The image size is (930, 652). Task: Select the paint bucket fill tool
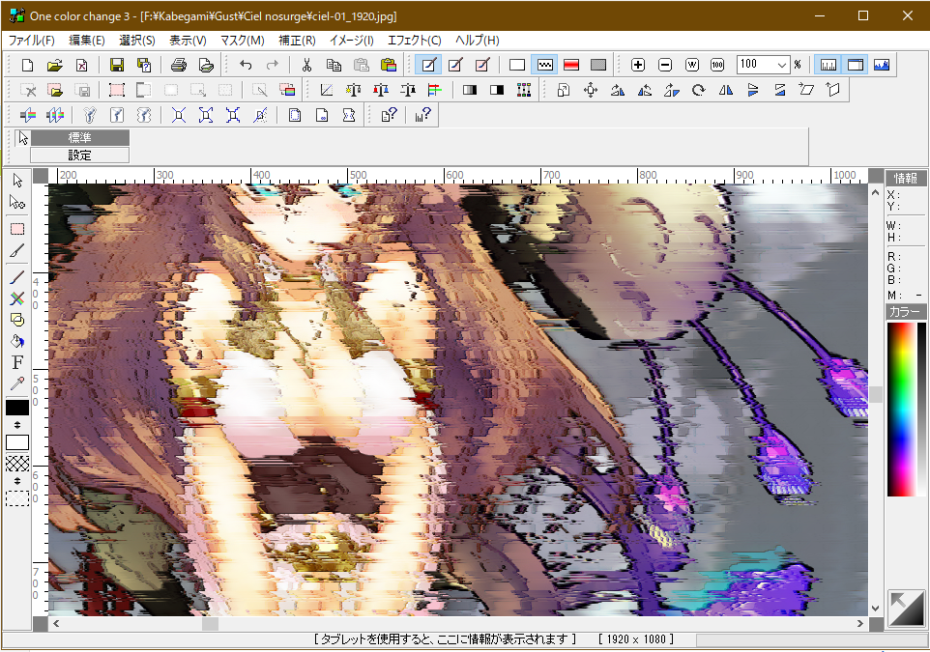pyautogui.click(x=17, y=341)
